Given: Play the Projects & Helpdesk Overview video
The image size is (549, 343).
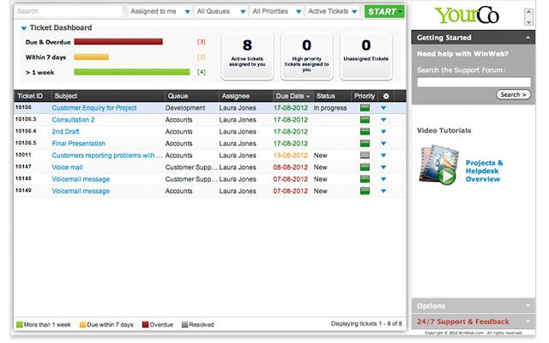Looking at the screenshot, I should [438, 165].
